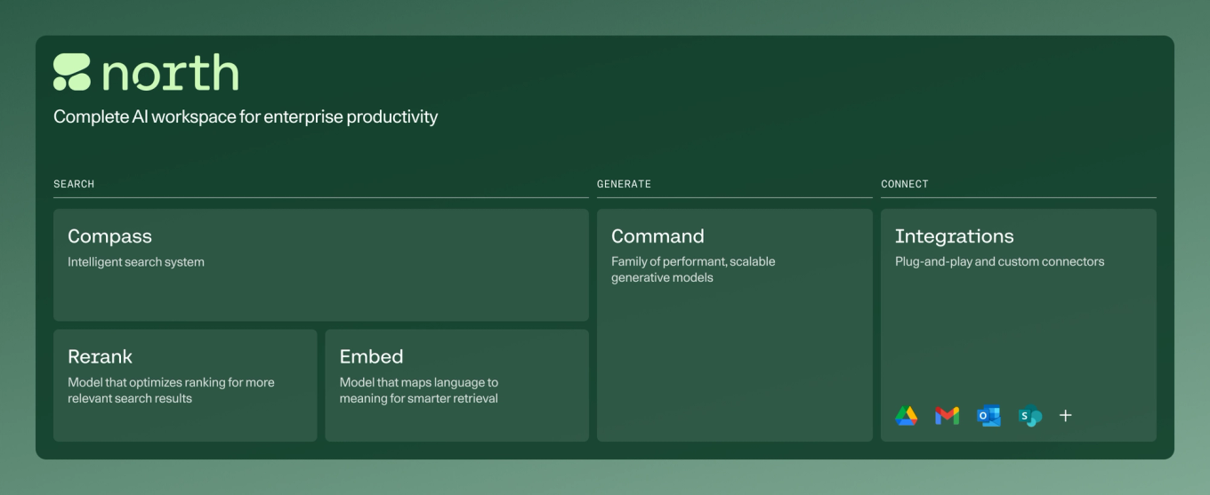1210x495 pixels.
Task: Choose the Outlook integration icon
Action: click(988, 416)
